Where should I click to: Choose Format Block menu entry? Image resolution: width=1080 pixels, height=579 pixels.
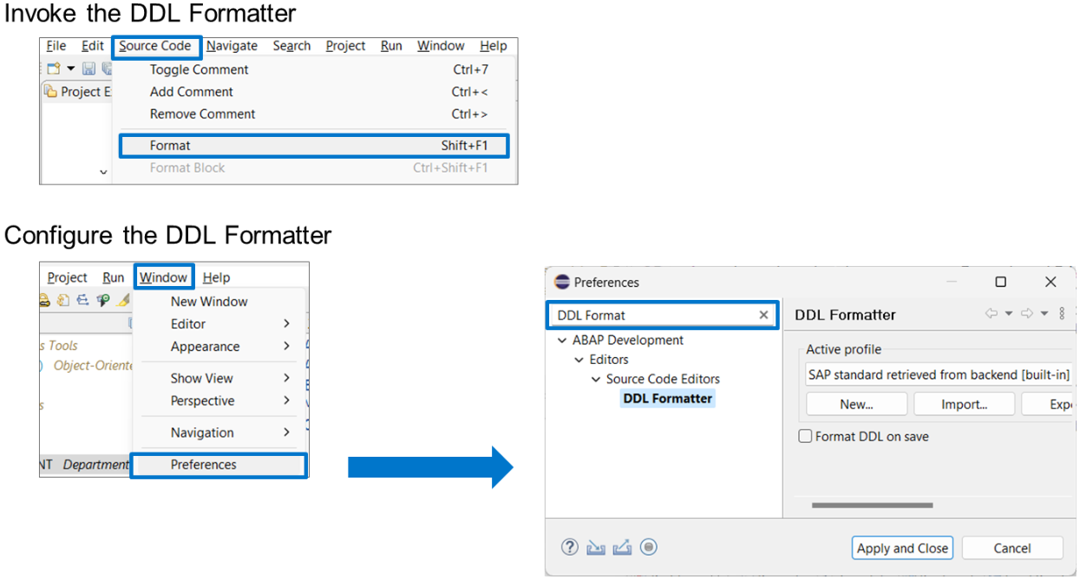tap(316, 168)
